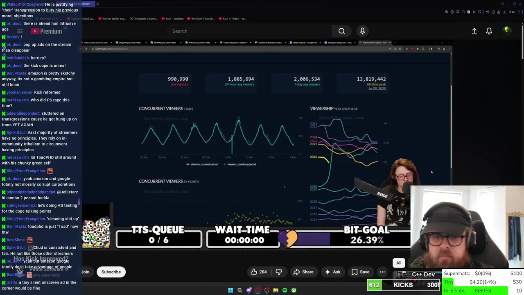
Task: Open the Windows Start button
Action: [x=230, y=290]
